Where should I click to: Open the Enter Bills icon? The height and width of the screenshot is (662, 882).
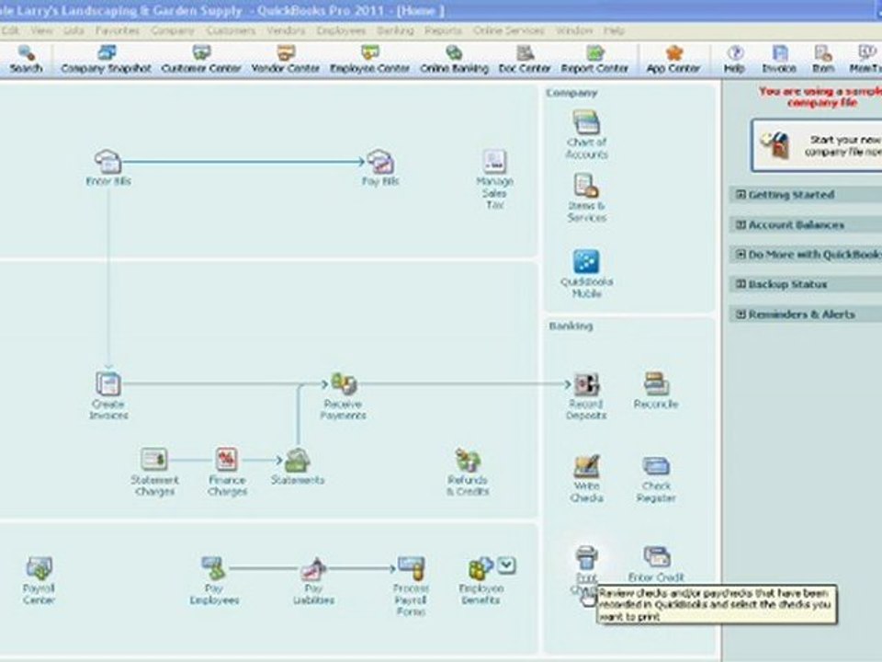click(108, 167)
